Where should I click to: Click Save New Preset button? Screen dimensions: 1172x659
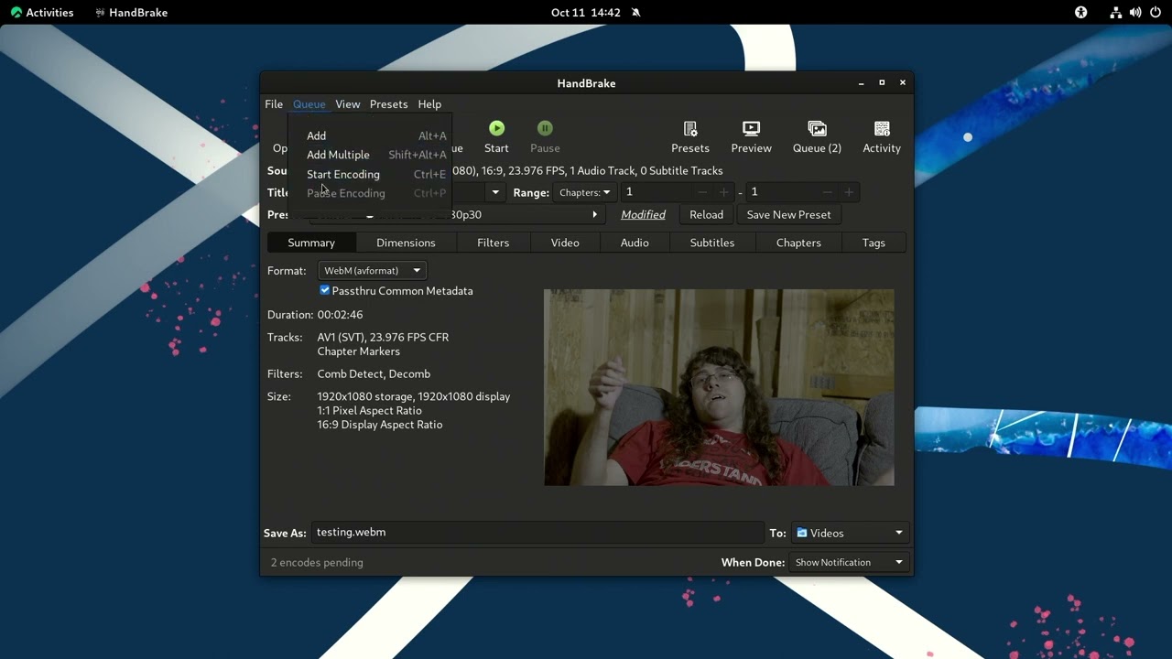(x=788, y=215)
